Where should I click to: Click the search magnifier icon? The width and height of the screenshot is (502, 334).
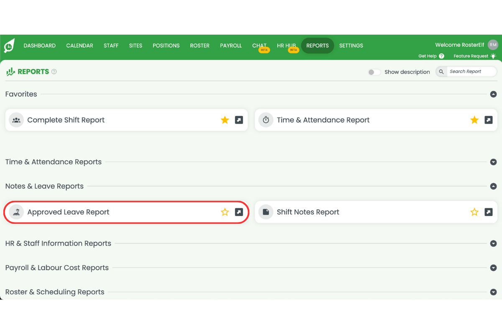[441, 71]
